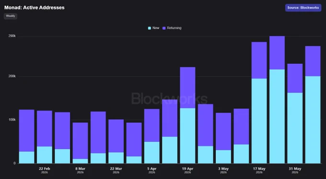The height and width of the screenshot is (179, 326).
Task: Click the 200k y-axis label
Action: click(x=12, y=76)
